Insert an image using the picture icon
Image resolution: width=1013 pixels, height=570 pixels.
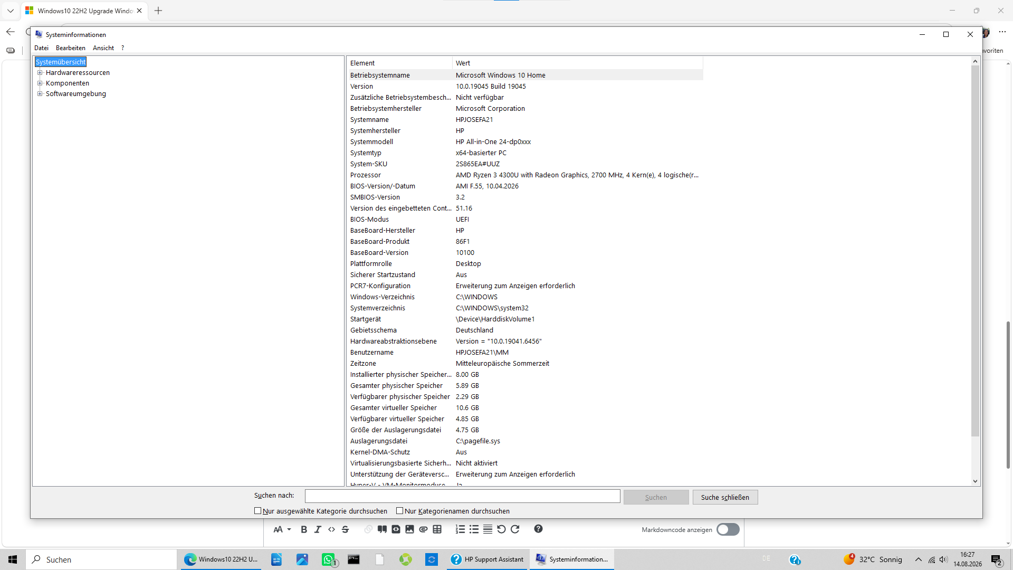[x=409, y=529]
